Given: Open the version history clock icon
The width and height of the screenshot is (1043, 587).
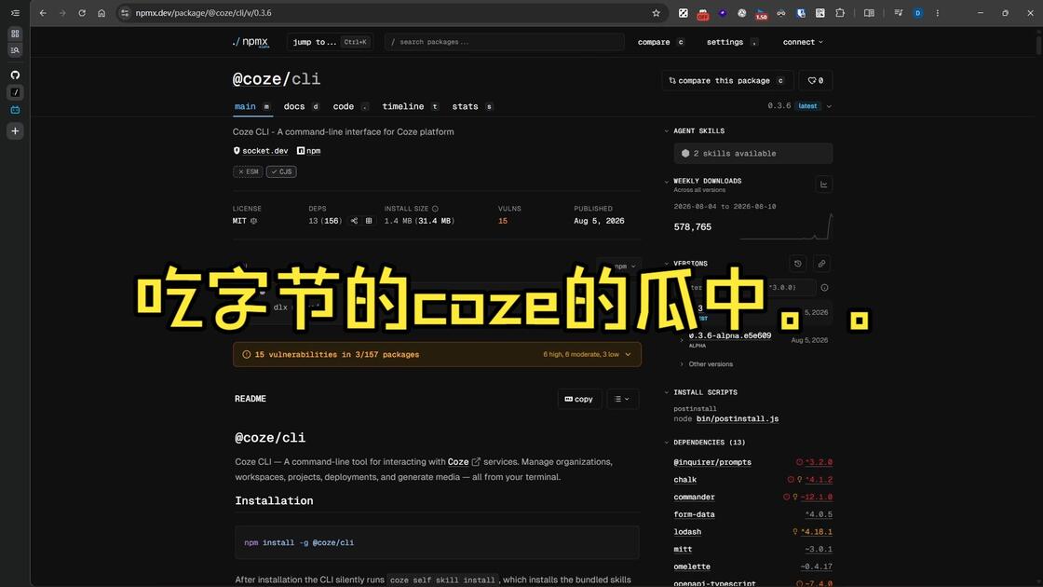Looking at the screenshot, I should coord(797,264).
